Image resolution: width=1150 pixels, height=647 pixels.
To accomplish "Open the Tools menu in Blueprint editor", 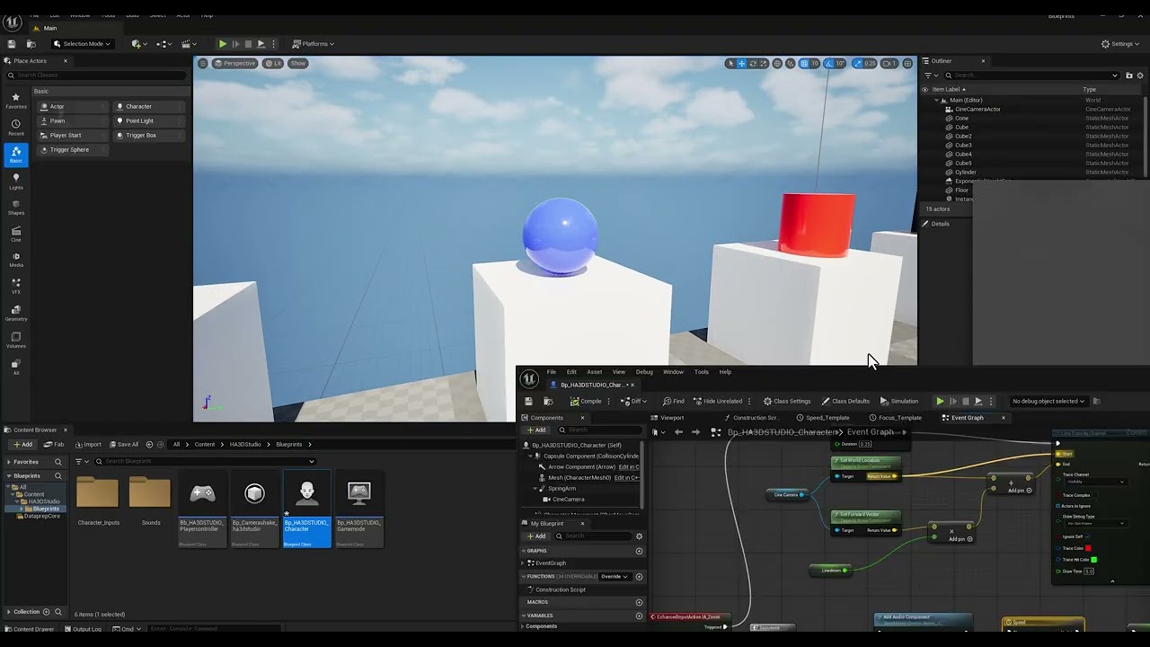I will tap(702, 372).
